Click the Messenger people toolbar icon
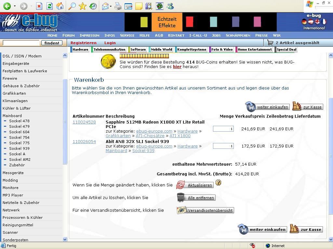The width and height of the screenshot is (333, 249). tap(170, 6)
